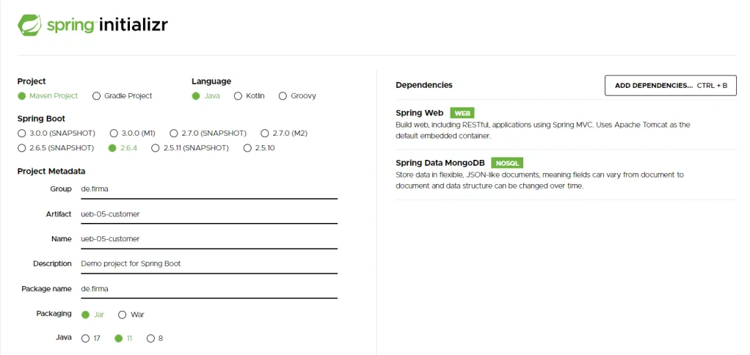The height and width of the screenshot is (355, 750).
Task: Select Spring Boot 2.7.0 (M2)
Action: point(284,133)
